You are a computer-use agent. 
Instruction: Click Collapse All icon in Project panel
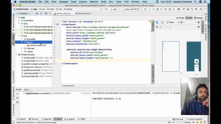[41, 13]
